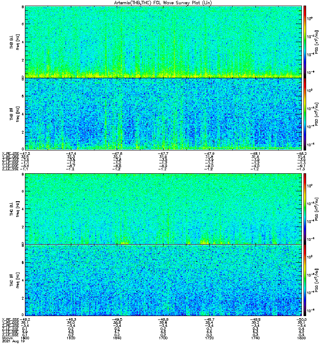Click the THB B⊥ spectrogram panel
The width and height of the screenshot is (322, 344).
pos(163,42)
